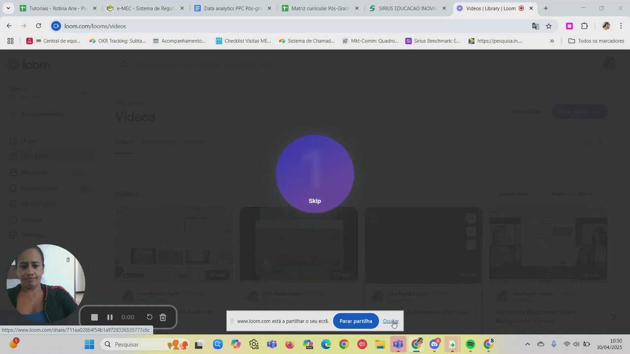This screenshot has height=354, width=630.
Task: Click the Ocultar link in sharing bar
Action: [391, 321]
